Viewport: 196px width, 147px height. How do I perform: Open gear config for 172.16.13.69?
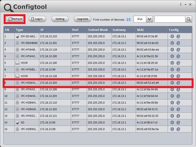pos(172,129)
